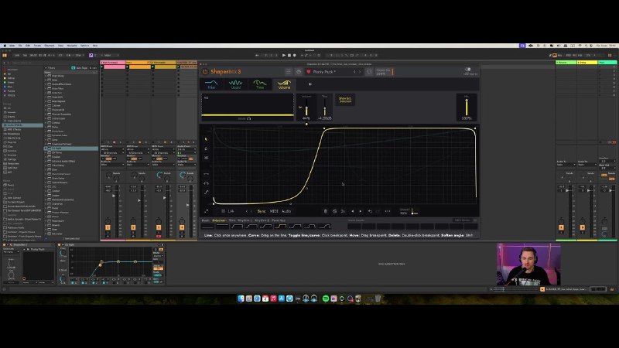This screenshot has height=348, width=619.
Task: Click the undo arrow in the ShaperBox editor
Action: coord(370,211)
